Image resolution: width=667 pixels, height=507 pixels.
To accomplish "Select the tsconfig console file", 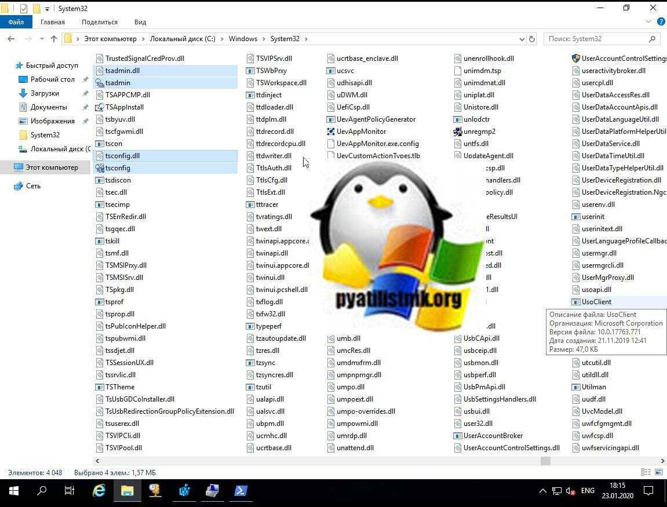I will 118,168.
